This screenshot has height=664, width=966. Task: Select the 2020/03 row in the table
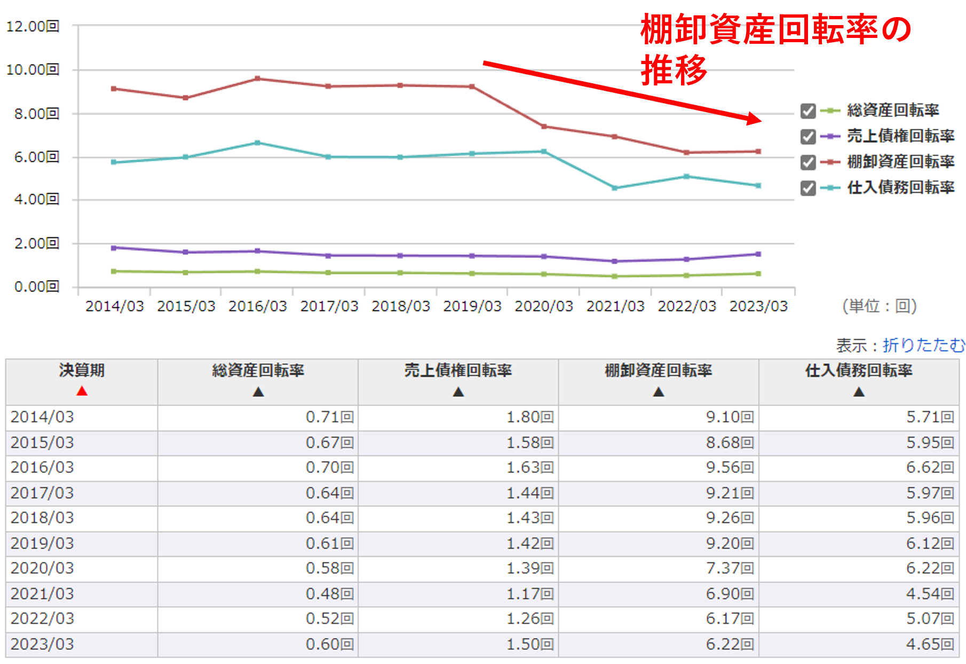pyautogui.click(x=43, y=568)
